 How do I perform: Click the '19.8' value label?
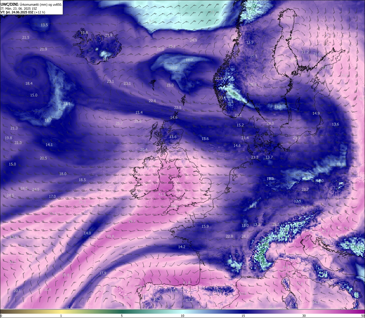9,138
